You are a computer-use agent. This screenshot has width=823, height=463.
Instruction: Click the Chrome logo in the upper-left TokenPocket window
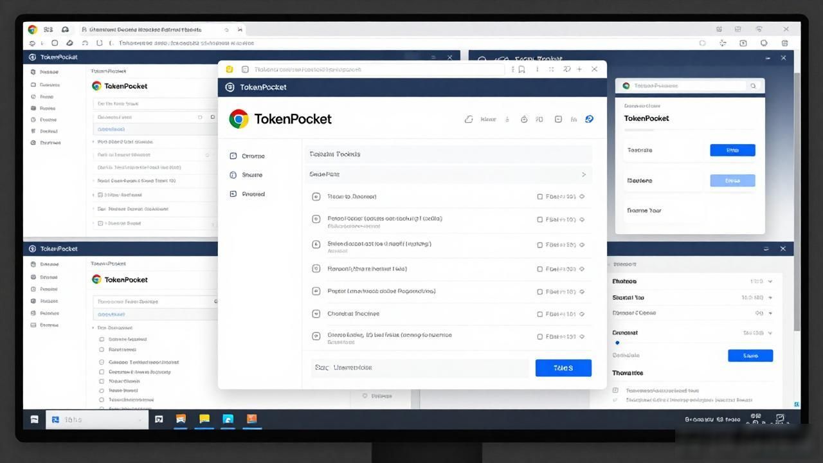pos(96,86)
